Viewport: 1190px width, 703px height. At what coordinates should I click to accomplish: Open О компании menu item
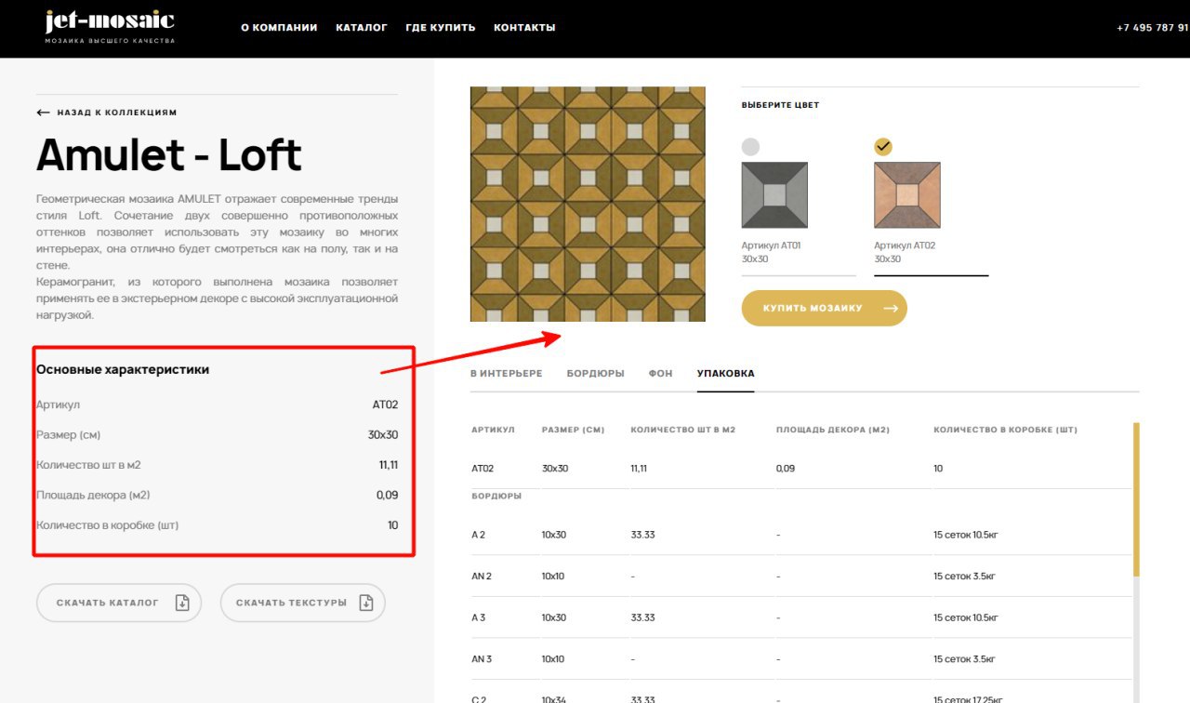click(x=279, y=28)
